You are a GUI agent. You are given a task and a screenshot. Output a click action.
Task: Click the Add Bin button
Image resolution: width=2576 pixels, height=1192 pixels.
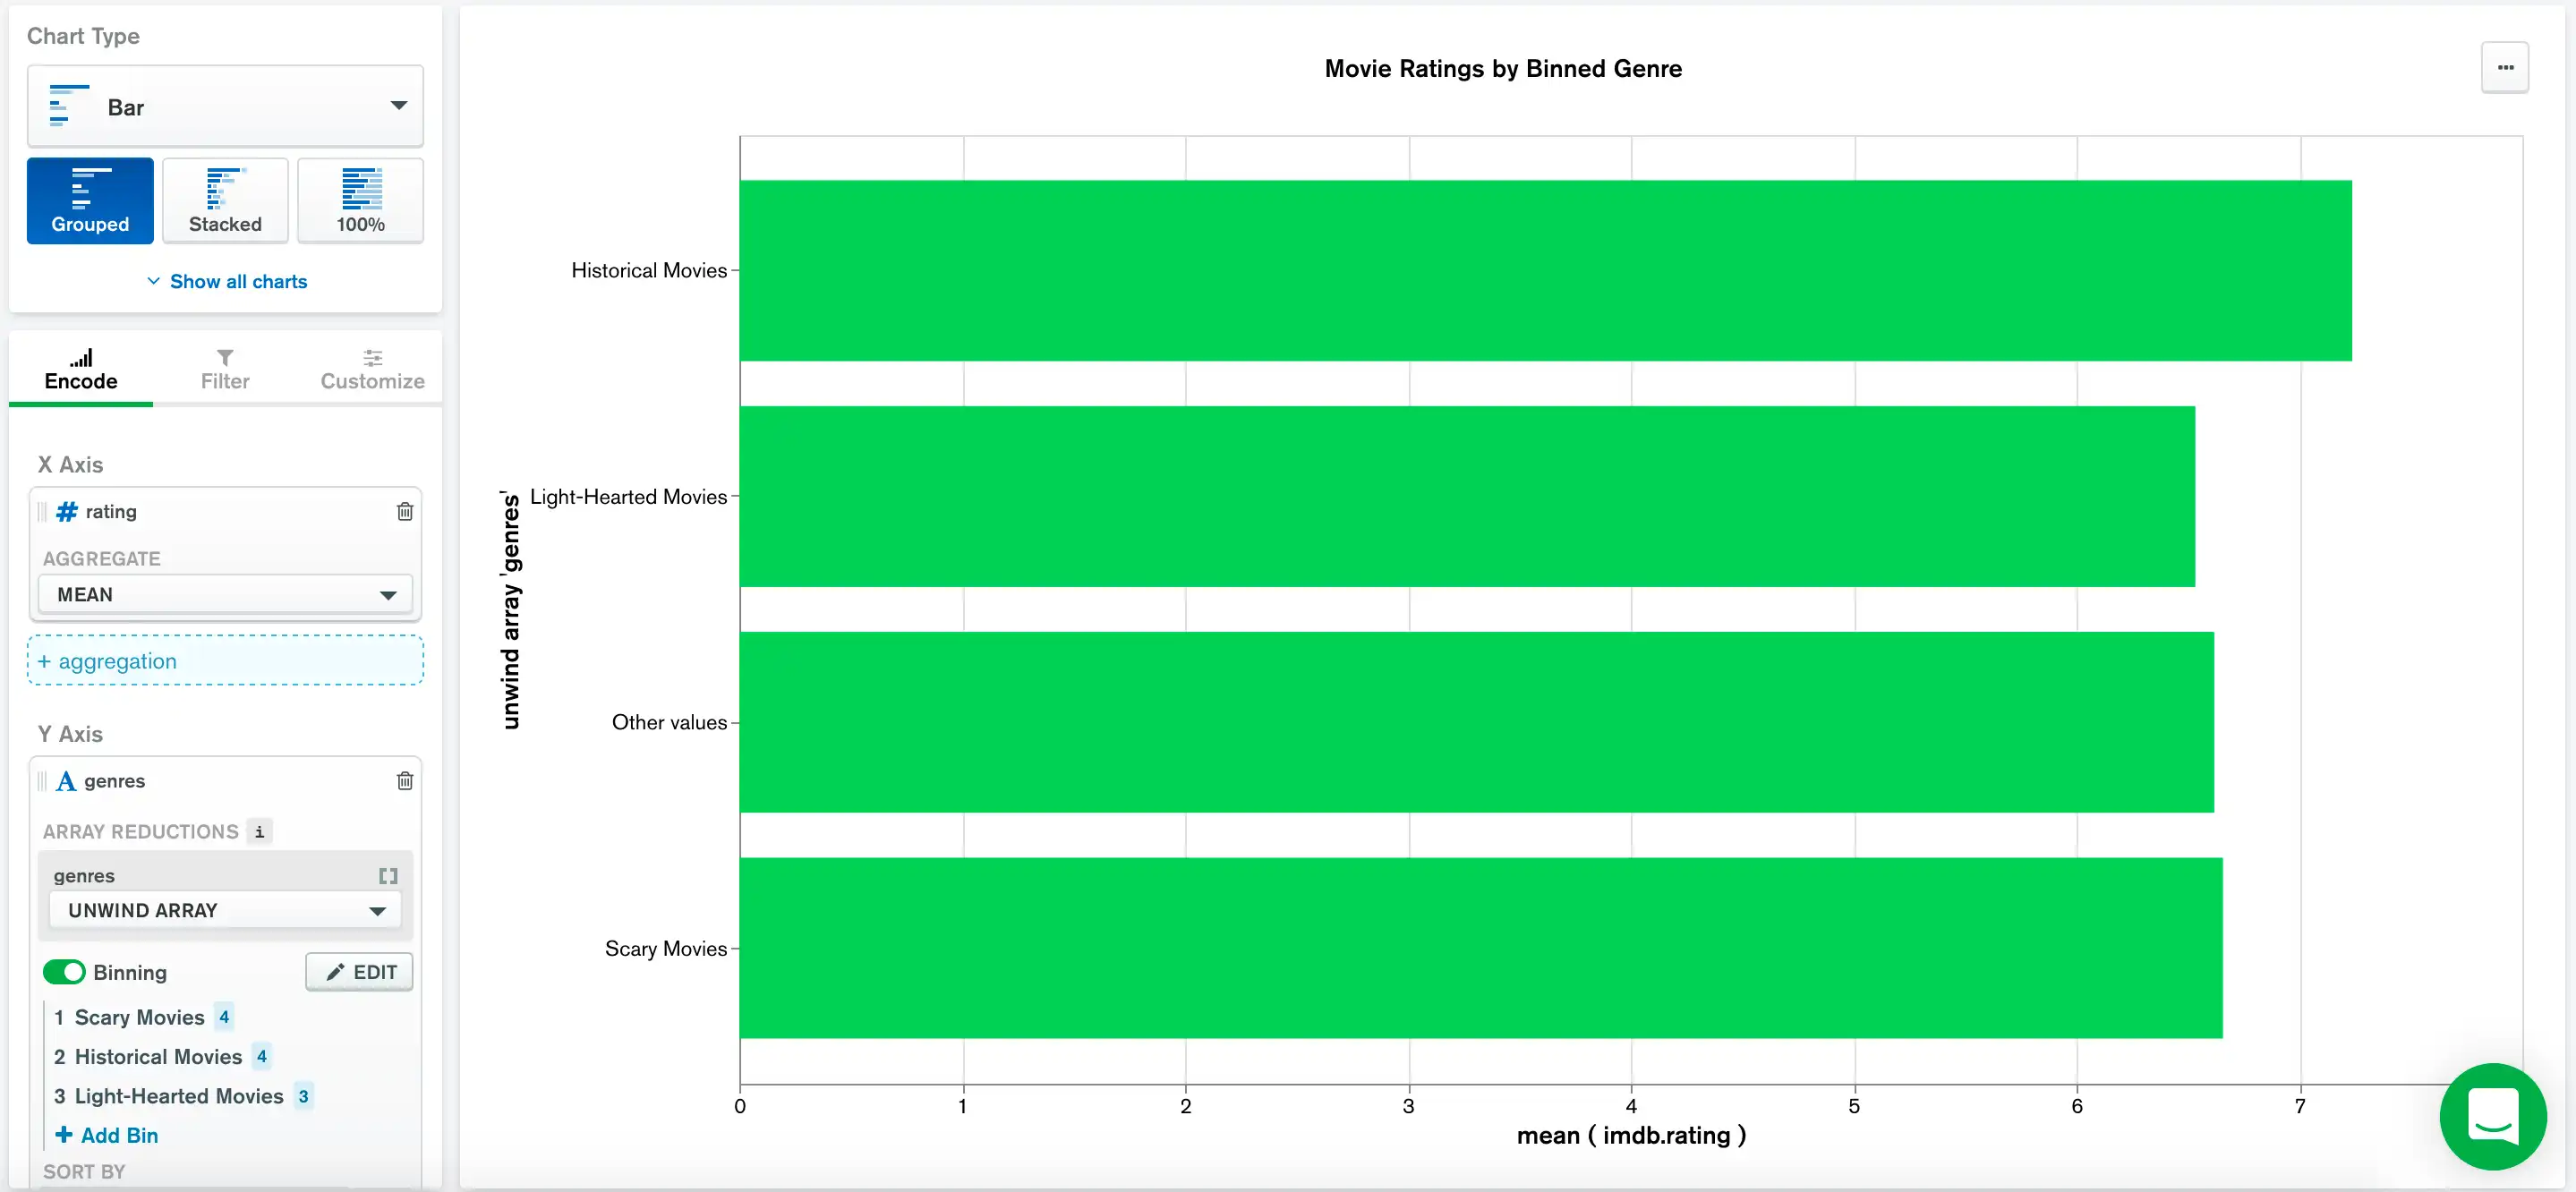[107, 1133]
